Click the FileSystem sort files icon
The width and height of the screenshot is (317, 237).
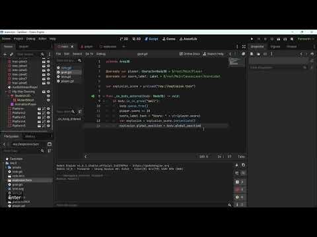pos(50,151)
